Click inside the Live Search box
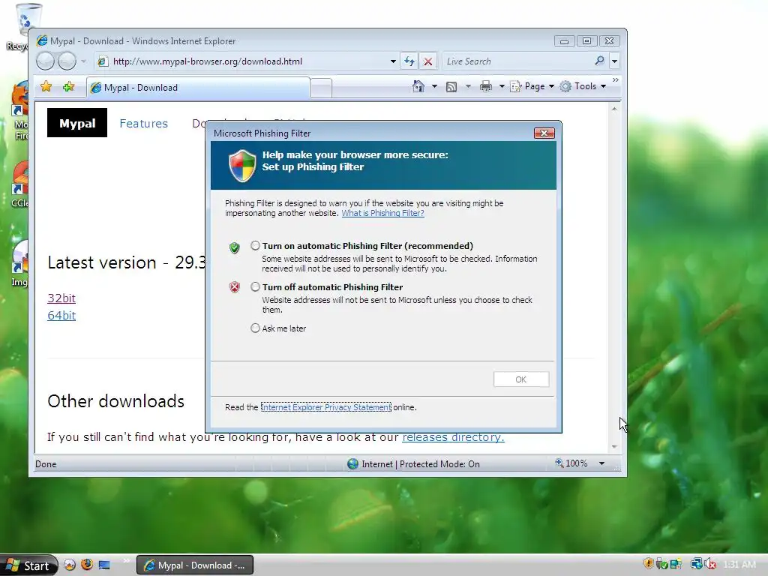 517,61
